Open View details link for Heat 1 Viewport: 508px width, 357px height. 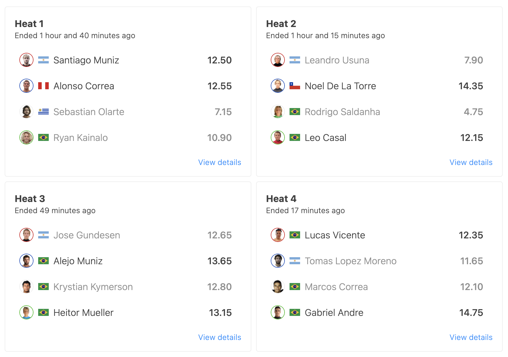coord(220,162)
